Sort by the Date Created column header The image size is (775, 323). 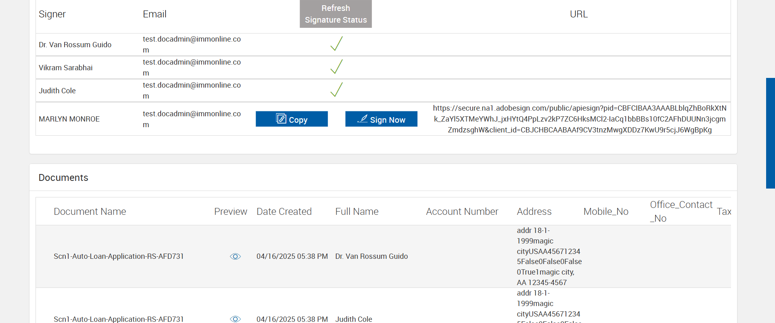[x=284, y=212]
